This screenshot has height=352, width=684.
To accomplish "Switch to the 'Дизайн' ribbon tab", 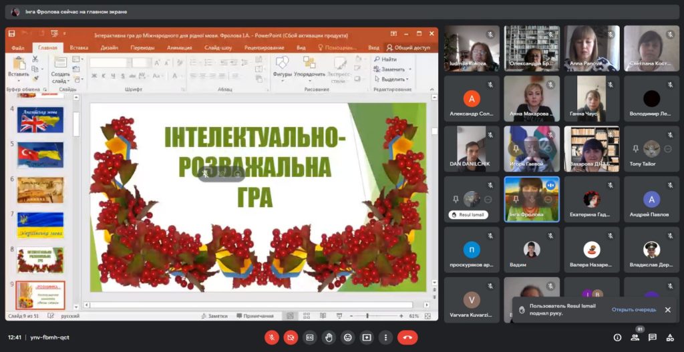I will coord(110,48).
